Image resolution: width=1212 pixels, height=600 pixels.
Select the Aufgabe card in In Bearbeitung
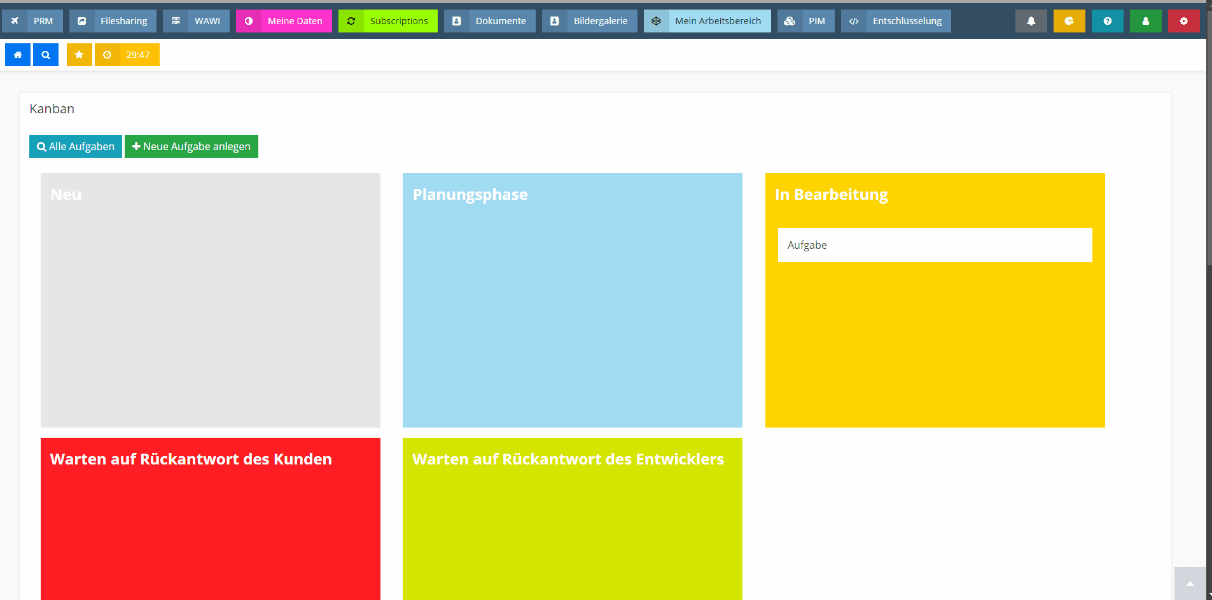click(935, 245)
